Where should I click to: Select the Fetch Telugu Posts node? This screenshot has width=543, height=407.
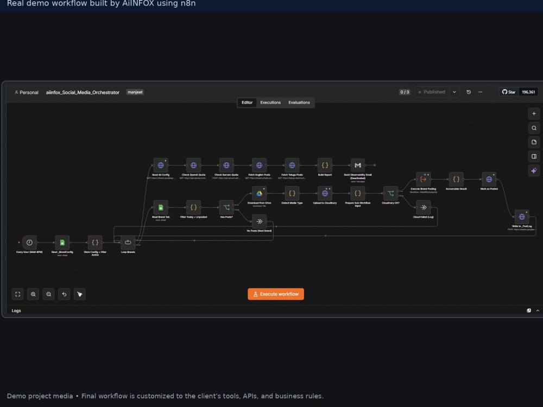click(x=292, y=166)
